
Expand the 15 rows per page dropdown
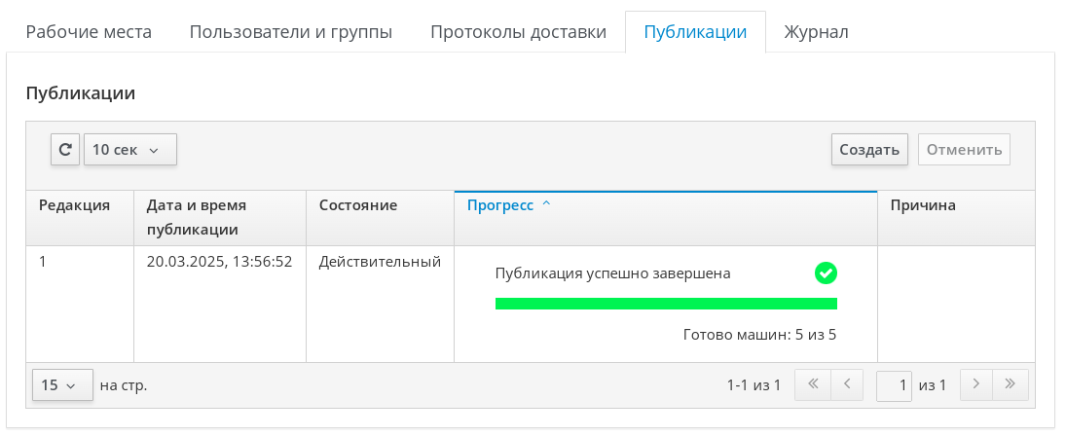click(62, 385)
